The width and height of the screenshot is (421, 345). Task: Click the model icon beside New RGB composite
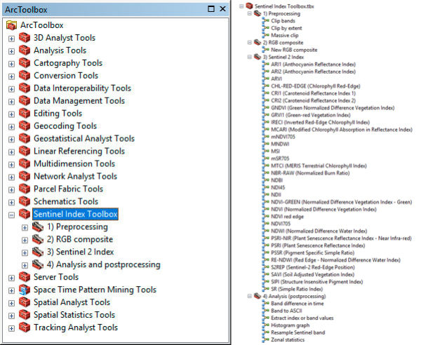tap(266, 50)
